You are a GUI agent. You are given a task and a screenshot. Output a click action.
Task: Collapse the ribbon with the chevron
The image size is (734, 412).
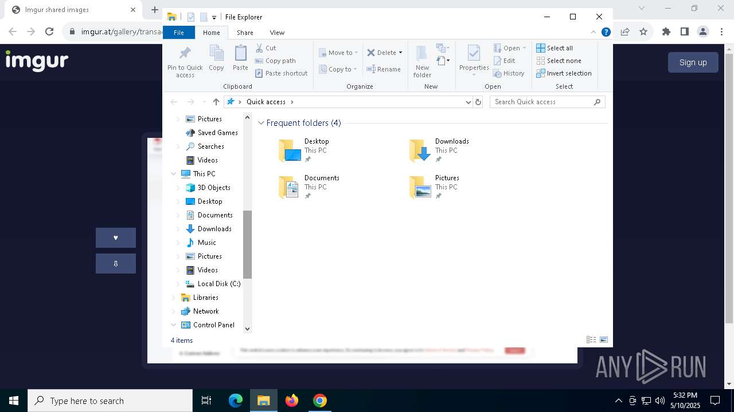click(x=594, y=33)
